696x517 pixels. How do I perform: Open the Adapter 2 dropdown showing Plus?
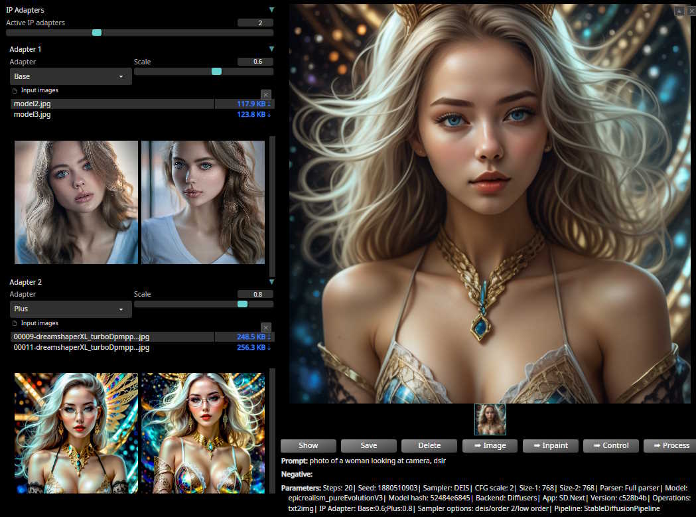(x=70, y=309)
